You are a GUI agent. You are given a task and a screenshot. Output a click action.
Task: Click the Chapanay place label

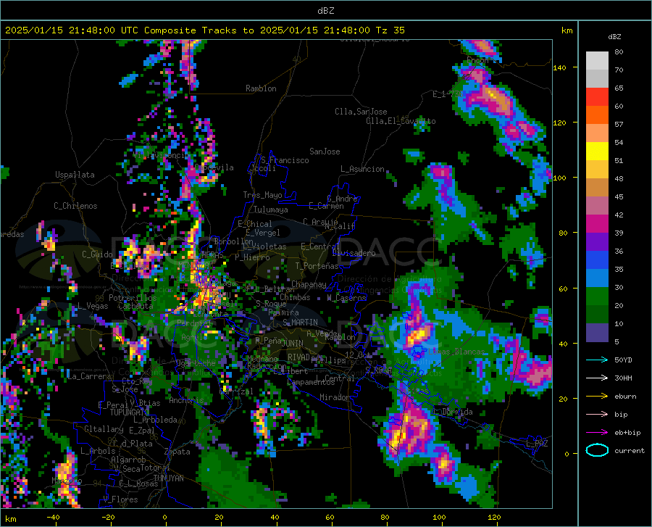309,284
